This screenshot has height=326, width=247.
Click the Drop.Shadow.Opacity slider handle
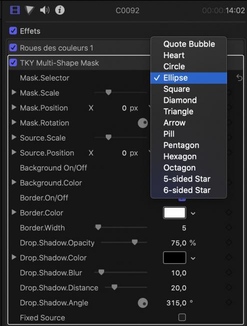coord(135,242)
